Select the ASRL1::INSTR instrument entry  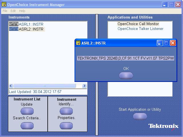31,24
